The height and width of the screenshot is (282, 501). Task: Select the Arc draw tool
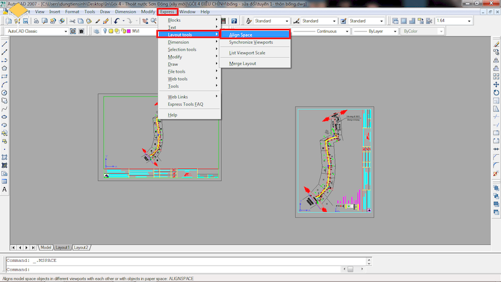(x=4, y=85)
